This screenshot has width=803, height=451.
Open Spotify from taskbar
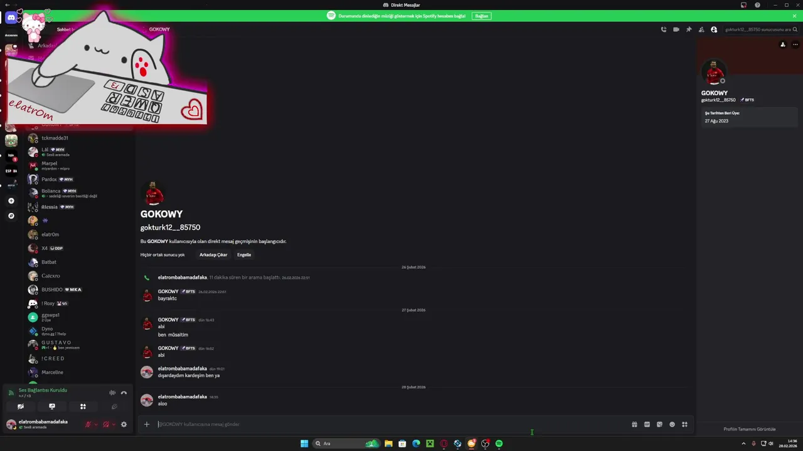click(x=499, y=443)
